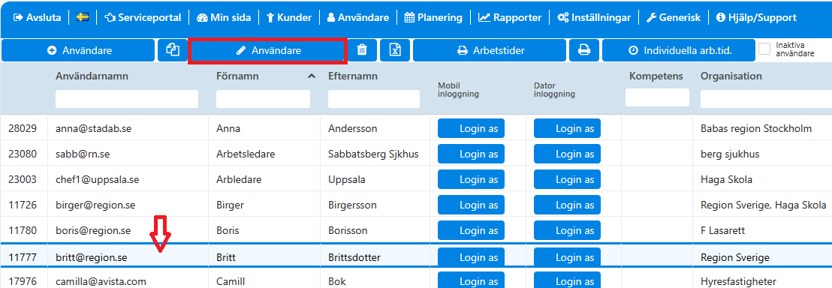Open the Serviceportal menu
Viewport: 832px width, 288px height.
pos(143,17)
